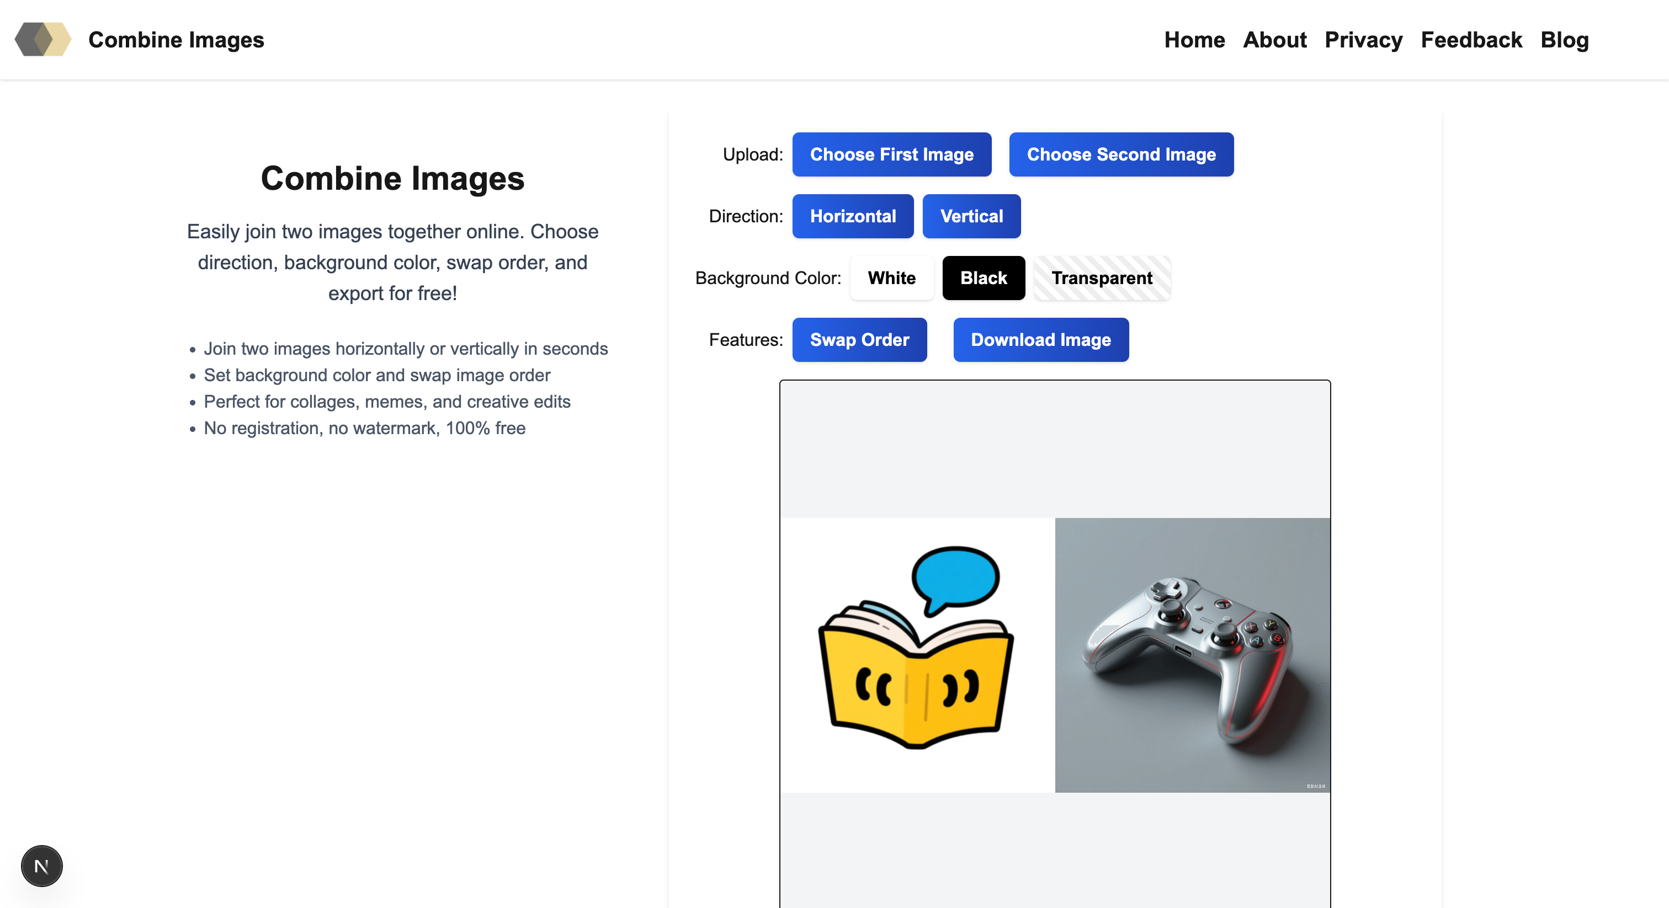The image size is (1669, 908).
Task: Select Horizontal combine direction
Action: point(853,216)
